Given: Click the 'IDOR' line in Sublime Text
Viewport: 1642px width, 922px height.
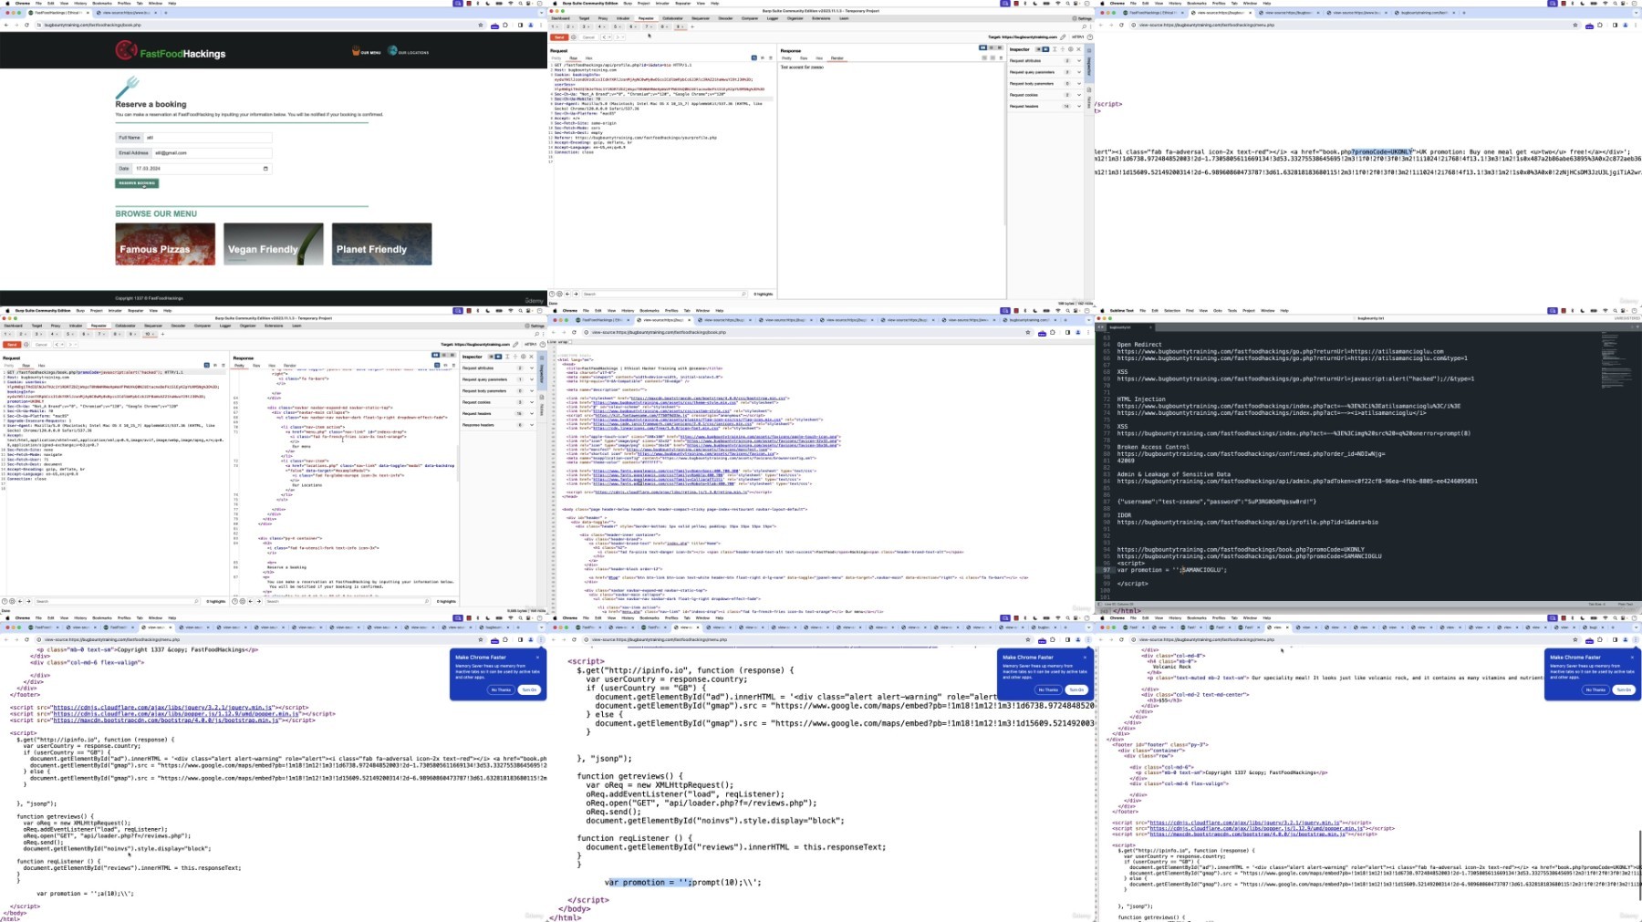Looking at the screenshot, I should [1124, 515].
